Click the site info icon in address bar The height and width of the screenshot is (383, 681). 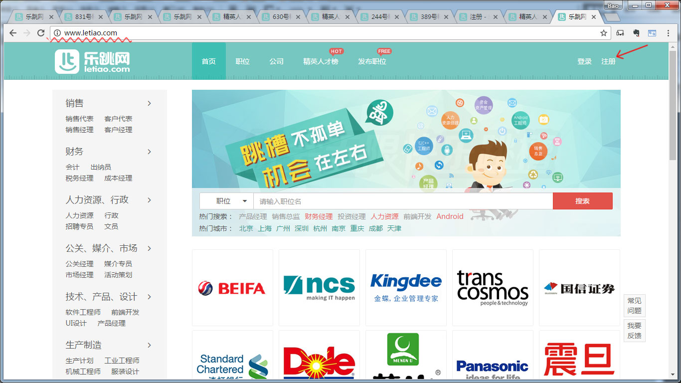57,33
